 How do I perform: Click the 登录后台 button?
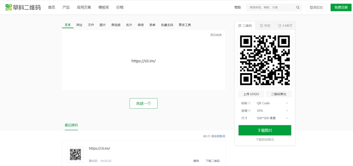[x=316, y=7]
